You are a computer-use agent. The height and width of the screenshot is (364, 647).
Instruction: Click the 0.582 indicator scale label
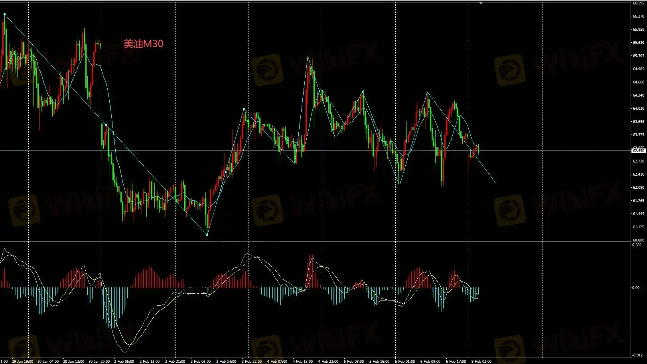637,245
